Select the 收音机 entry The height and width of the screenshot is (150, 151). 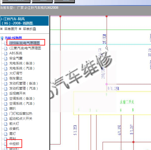click(x=14, y=129)
